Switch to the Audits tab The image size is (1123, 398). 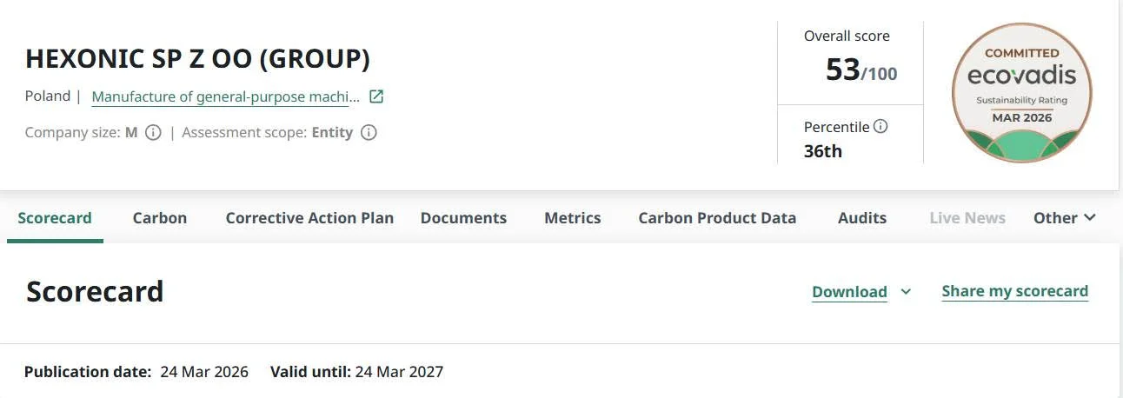(862, 218)
